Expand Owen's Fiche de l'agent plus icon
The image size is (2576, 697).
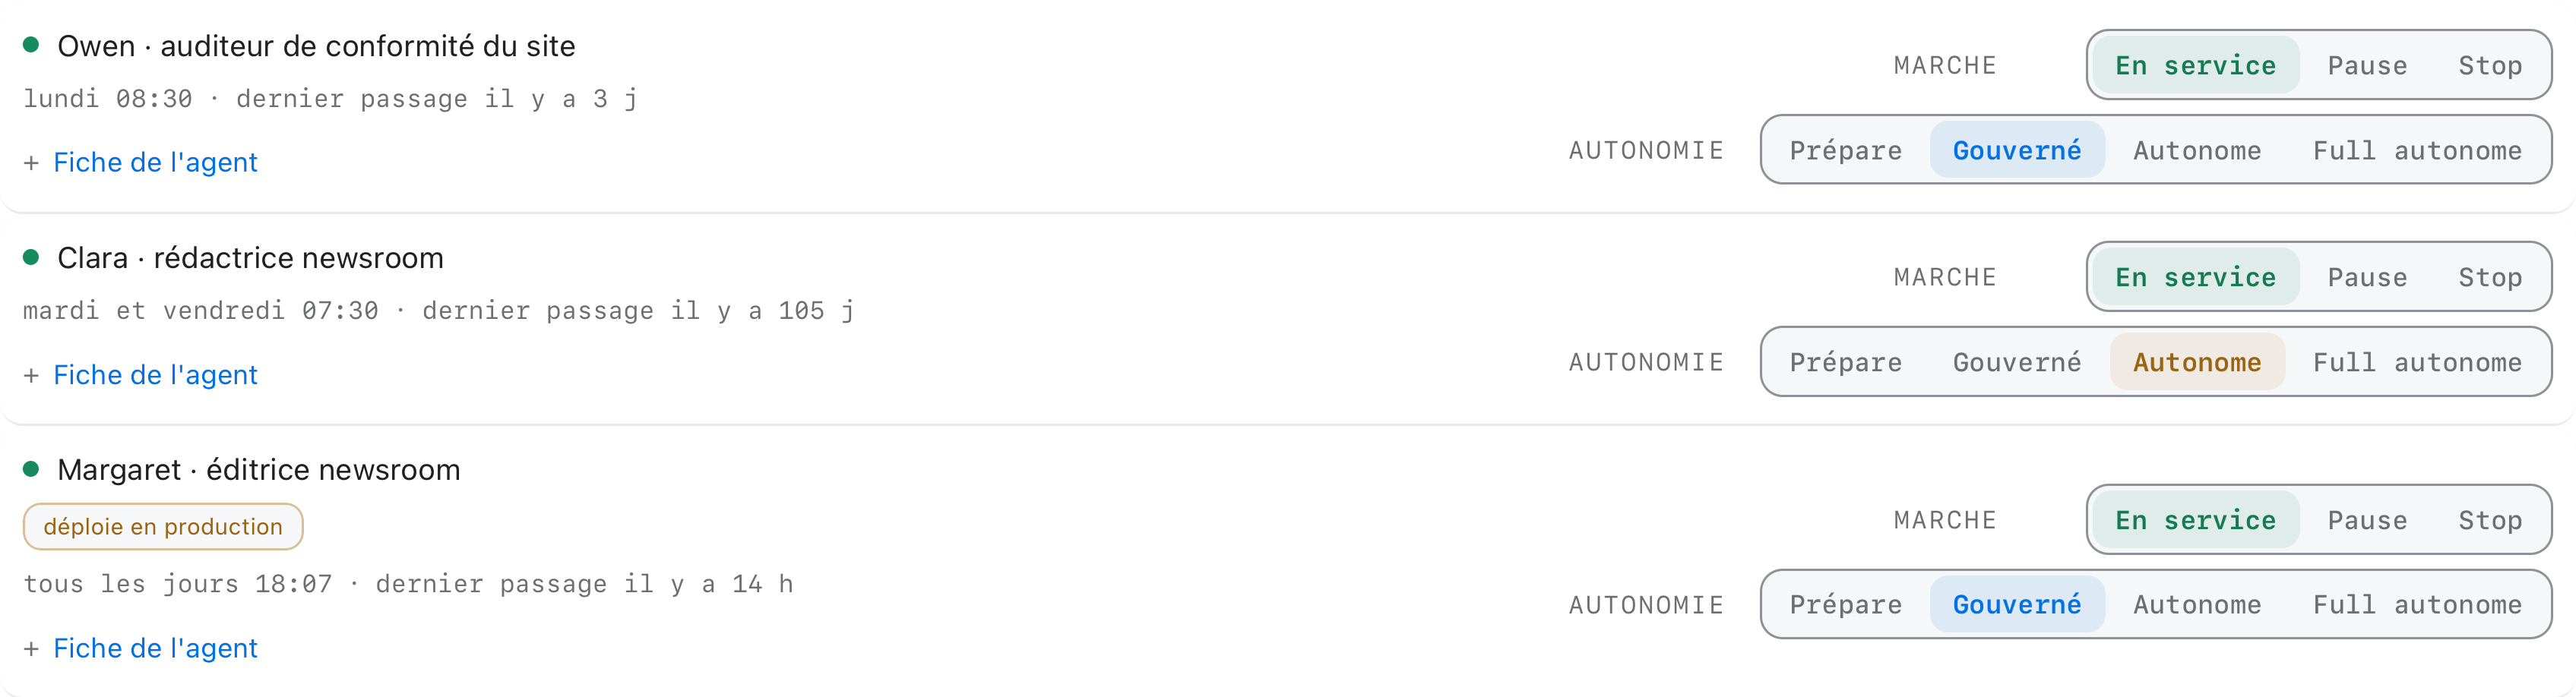click(31, 162)
